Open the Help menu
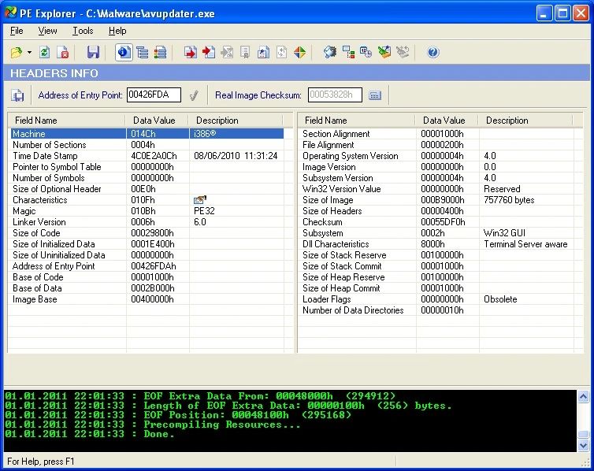 pyautogui.click(x=117, y=31)
